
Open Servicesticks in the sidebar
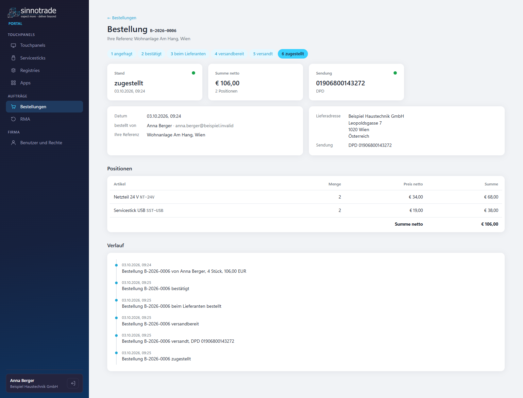44,58
